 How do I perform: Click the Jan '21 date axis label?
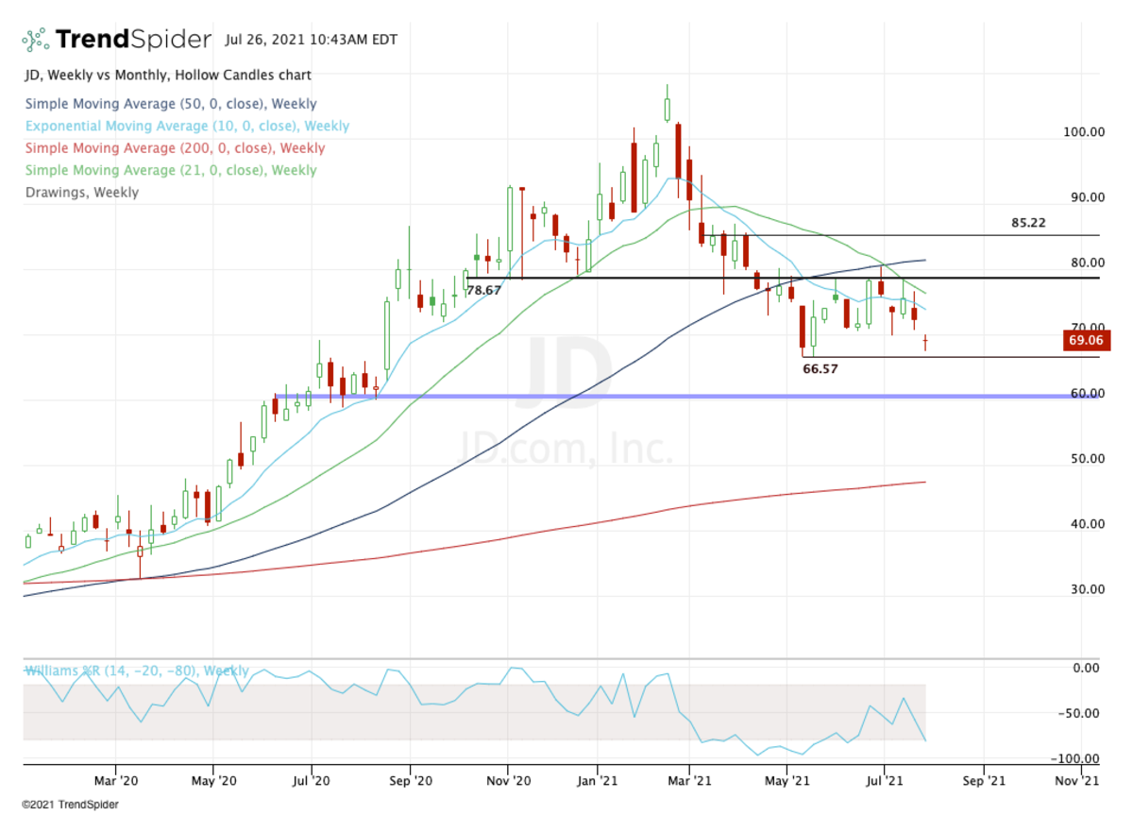597,780
